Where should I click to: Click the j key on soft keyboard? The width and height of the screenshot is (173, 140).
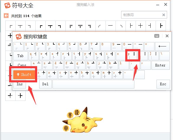pyautogui.click(x=102, y=65)
